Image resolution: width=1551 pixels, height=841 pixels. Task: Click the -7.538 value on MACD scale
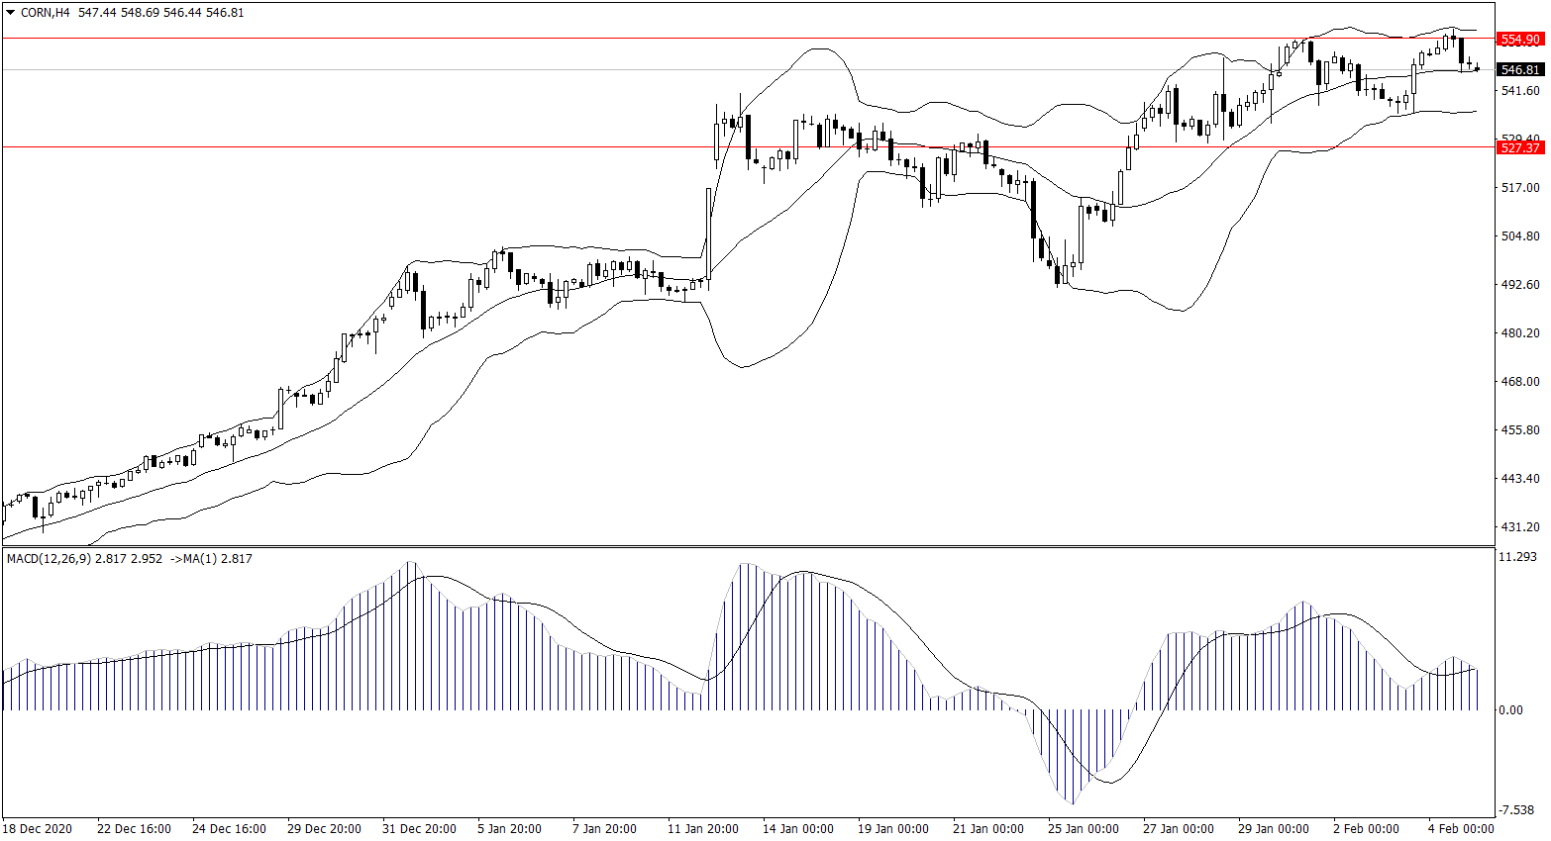(x=1517, y=810)
